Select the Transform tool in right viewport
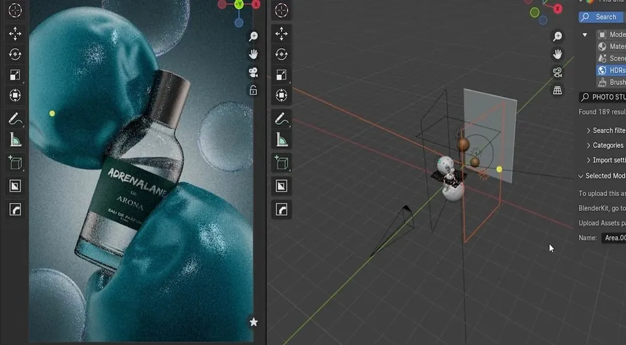Viewport: 626px width, 345px height. (282, 95)
